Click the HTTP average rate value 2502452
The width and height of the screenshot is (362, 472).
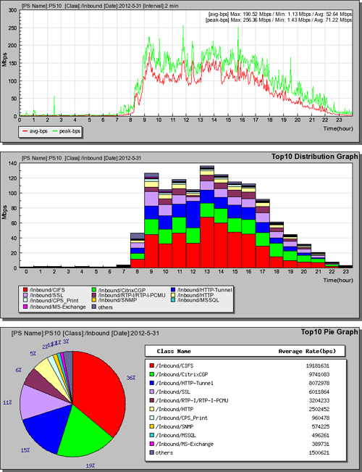tap(319, 410)
